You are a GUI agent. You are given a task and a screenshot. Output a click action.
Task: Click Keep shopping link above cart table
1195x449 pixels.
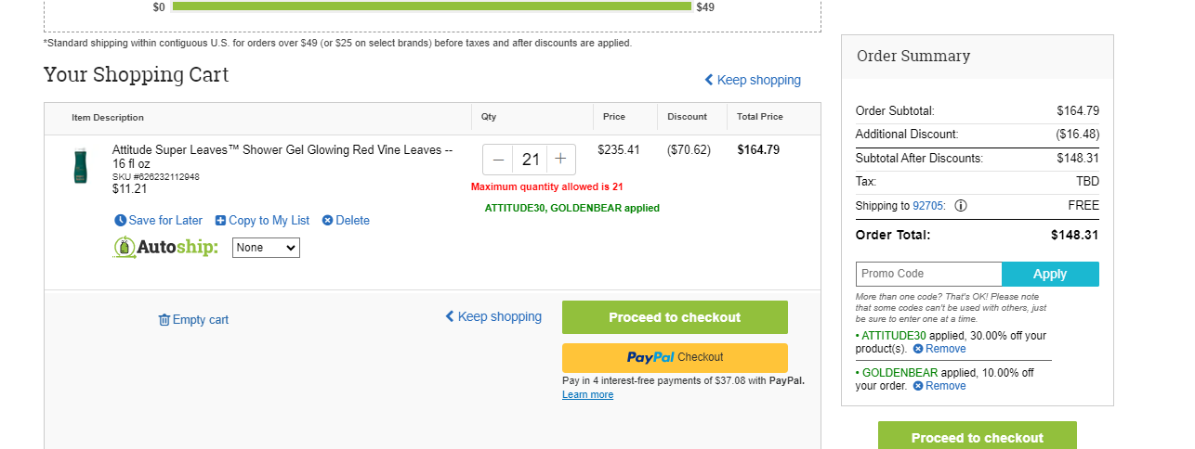click(753, 80)
